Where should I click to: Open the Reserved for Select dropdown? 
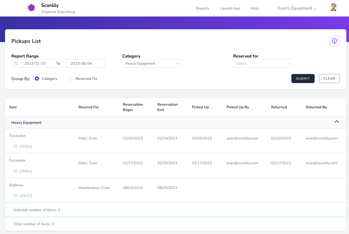pos(263,63)
